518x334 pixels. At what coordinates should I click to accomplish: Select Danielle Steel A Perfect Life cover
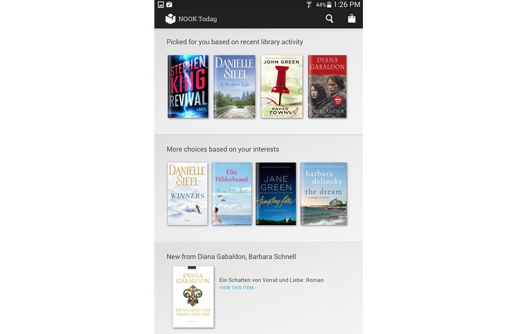235,86
